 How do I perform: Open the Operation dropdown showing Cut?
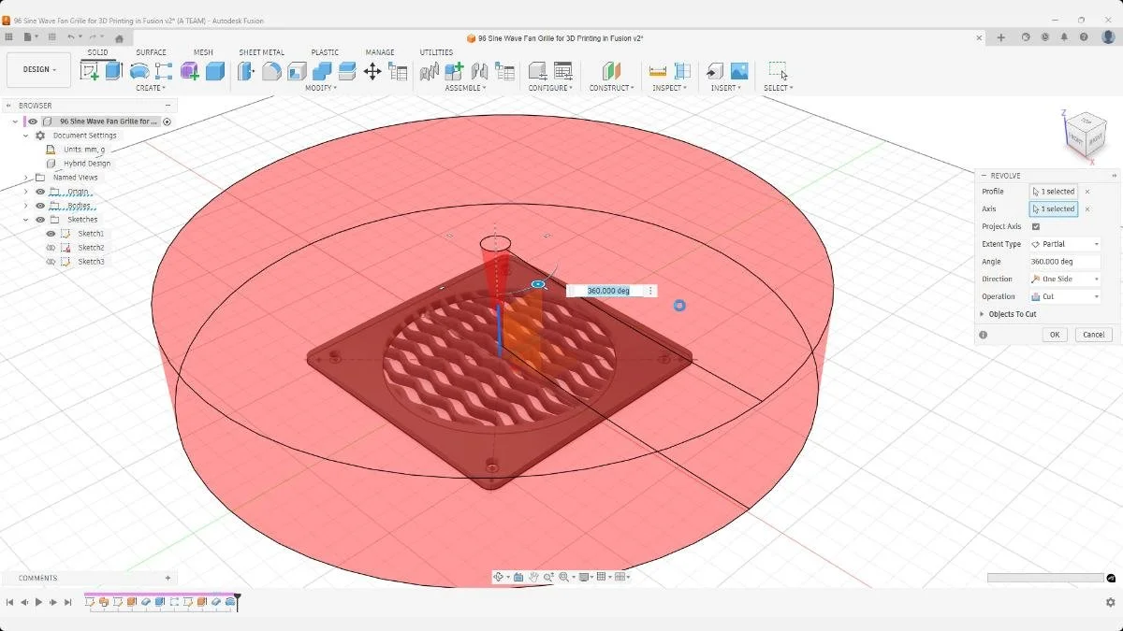(1064, 296)
